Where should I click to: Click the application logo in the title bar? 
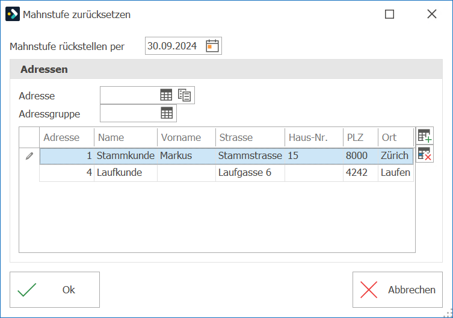[13, 14]
